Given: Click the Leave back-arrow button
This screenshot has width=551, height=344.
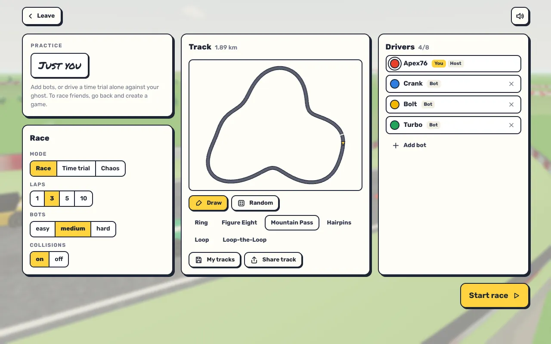Looking at the screenshot, I should pos(42,16).
